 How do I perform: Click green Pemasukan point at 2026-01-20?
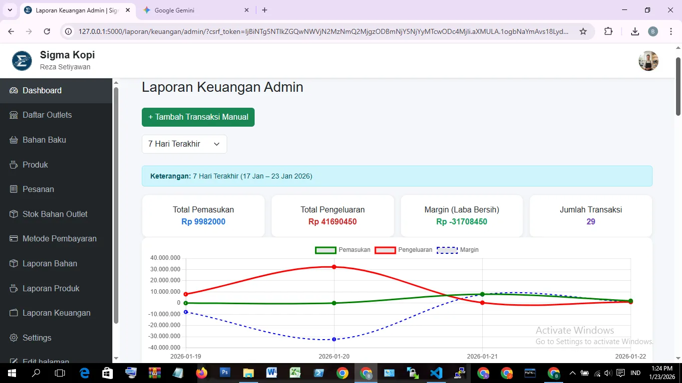[x=334, y=303]
